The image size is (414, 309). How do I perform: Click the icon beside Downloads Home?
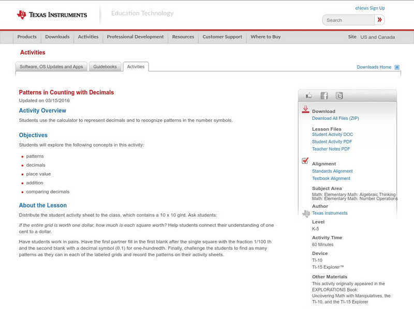(396, 67)
